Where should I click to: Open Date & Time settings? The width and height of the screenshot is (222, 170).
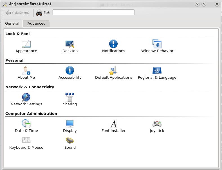point(26,124)
